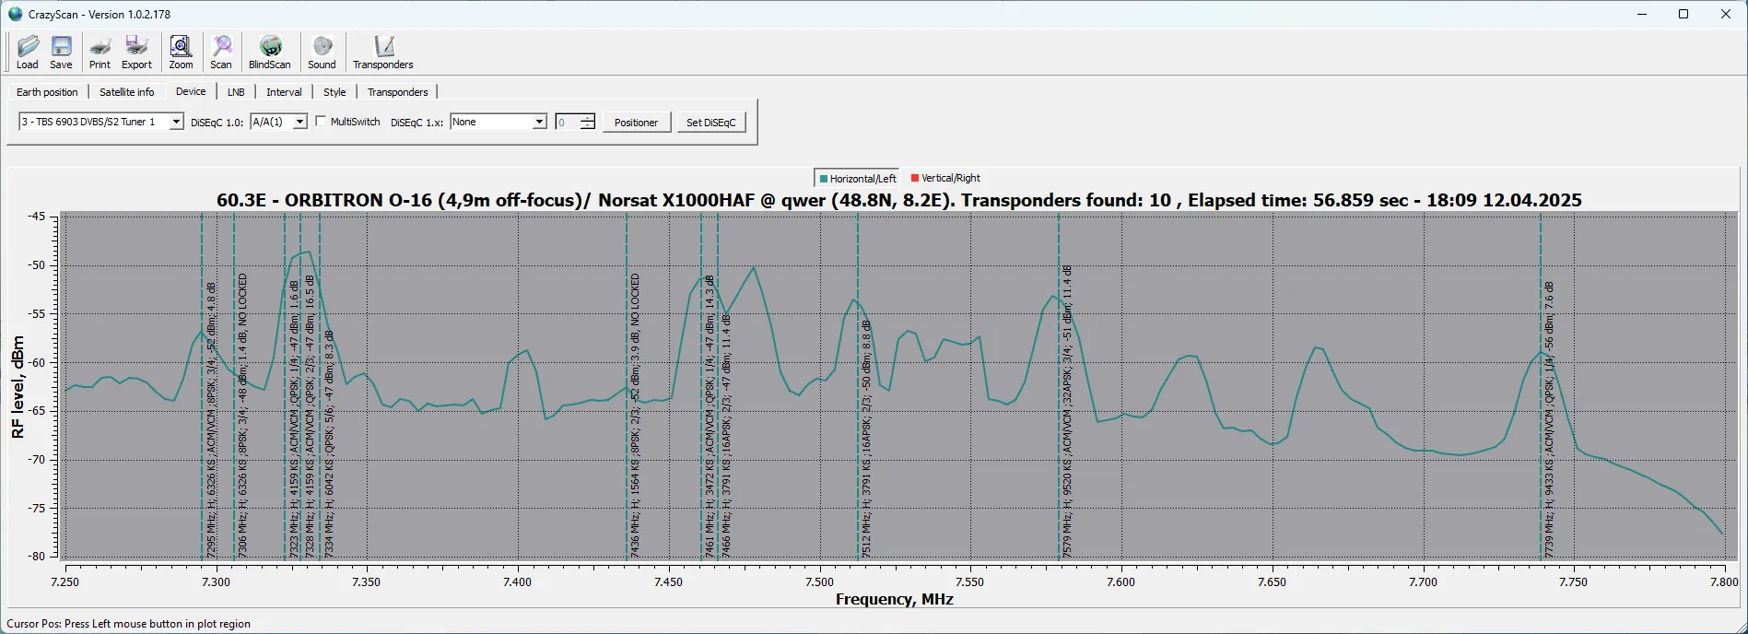The image size is (1748, 634).
Task: Launch the BlindScan tool
Action: 269,52
